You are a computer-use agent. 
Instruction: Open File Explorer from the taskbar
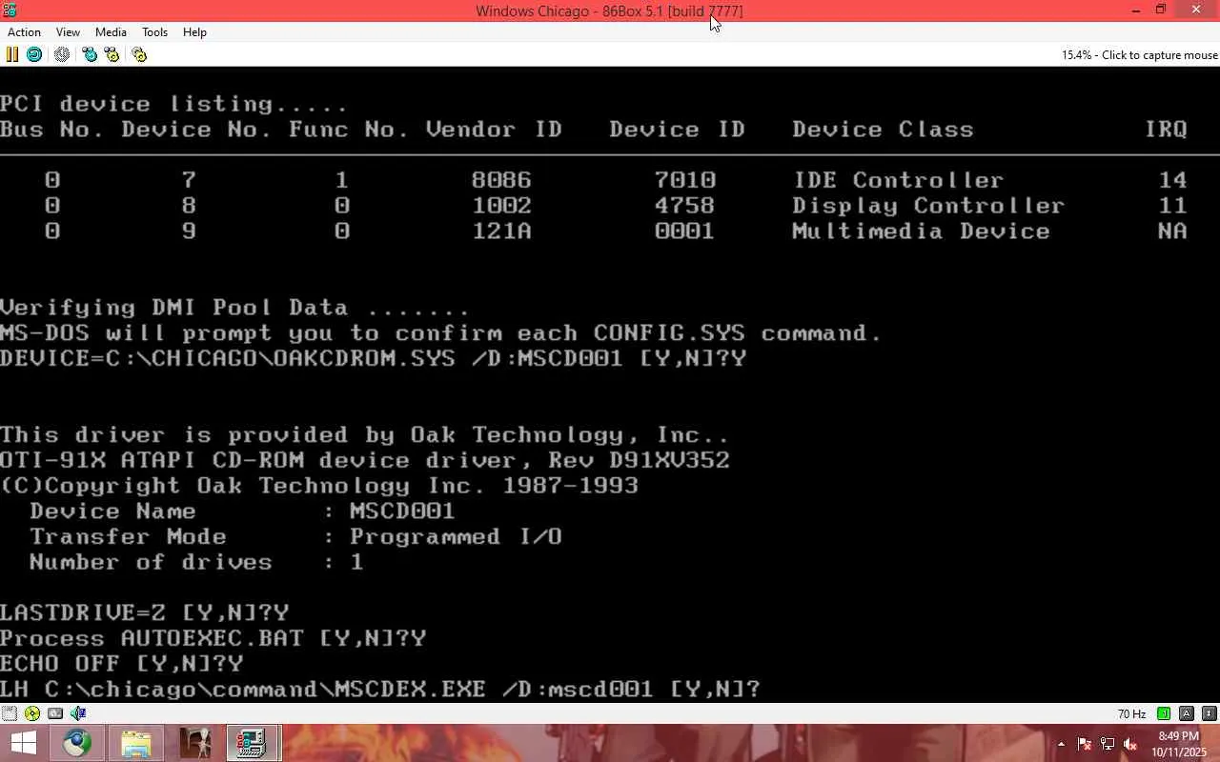[x=136, y=743]
